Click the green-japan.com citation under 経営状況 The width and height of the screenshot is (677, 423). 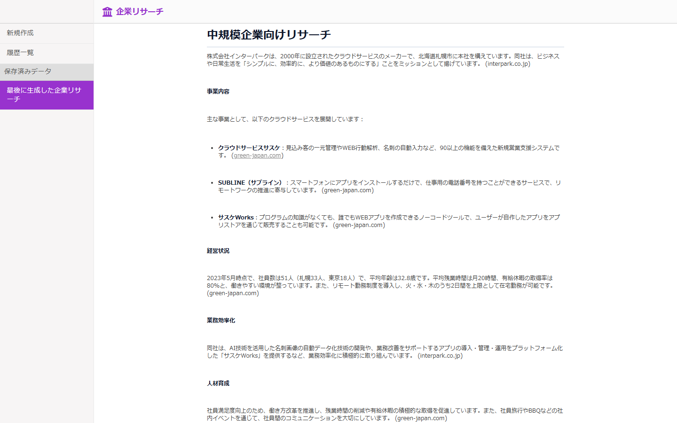point(232,293)
